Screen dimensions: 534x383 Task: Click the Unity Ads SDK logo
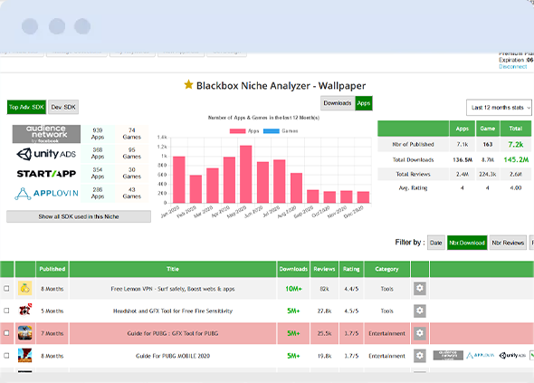click(46, 154)
